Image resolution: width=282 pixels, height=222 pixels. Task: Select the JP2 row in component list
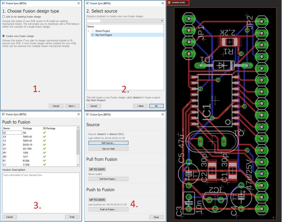click(x=39, y=157)
